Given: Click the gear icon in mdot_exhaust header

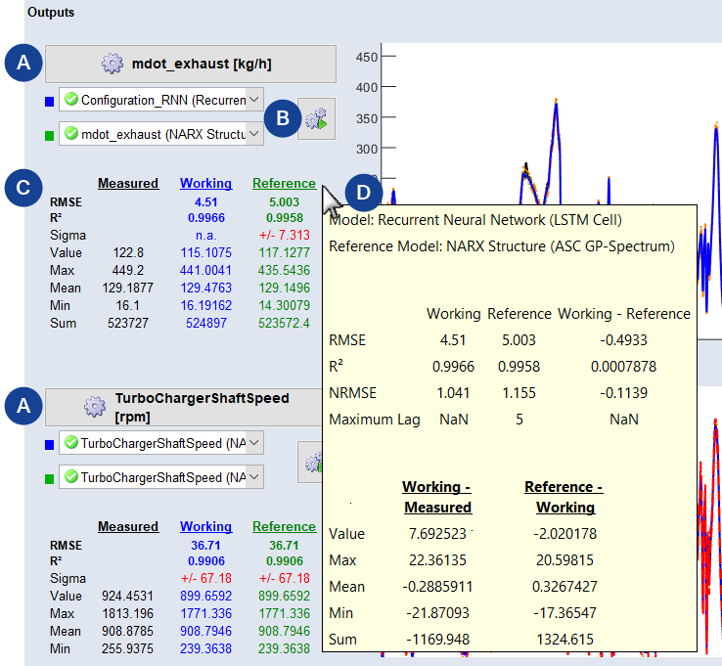Looking at the screenshot, I should [x=113, y=65].
